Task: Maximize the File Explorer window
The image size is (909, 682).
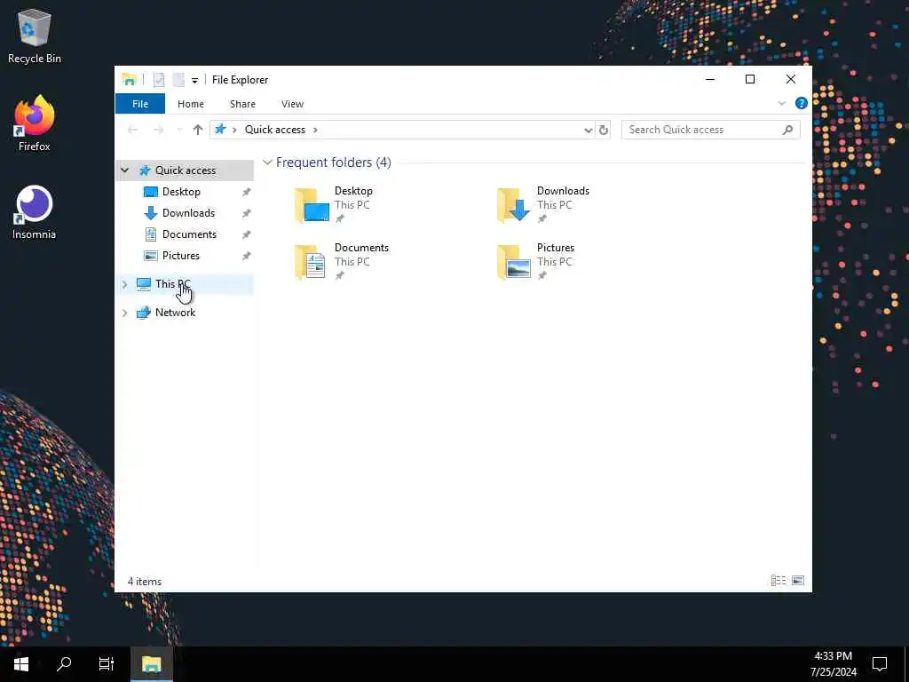Action: click(x=750, y=79)
